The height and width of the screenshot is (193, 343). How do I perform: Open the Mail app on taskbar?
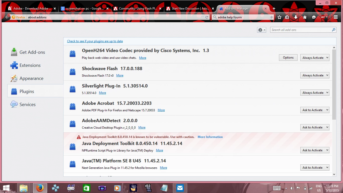pyautogui.click(x=180, y=188)
